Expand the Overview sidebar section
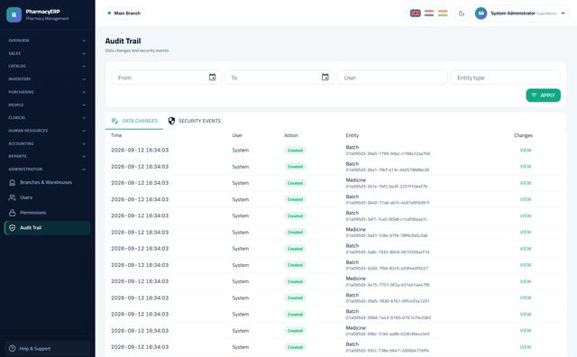Screen dimensions: 577x357 pos(47,41)
